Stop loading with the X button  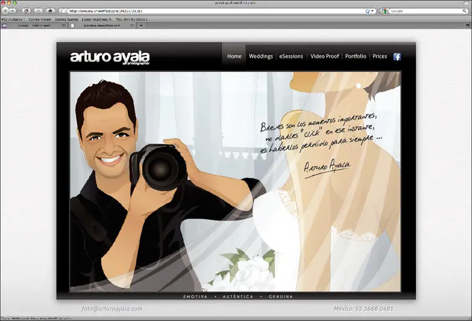(x=39, y=11)
